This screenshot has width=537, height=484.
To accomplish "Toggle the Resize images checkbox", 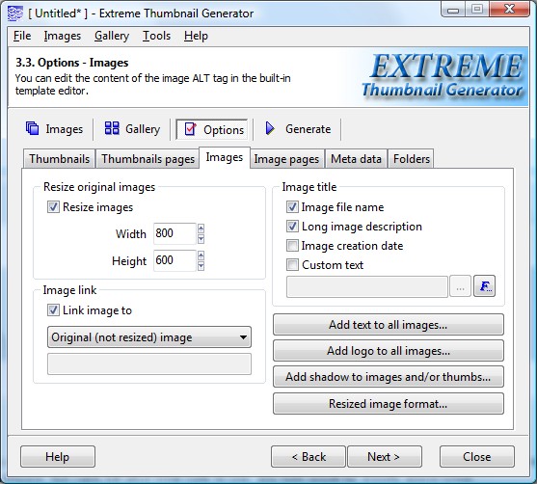I will point(53,207).
